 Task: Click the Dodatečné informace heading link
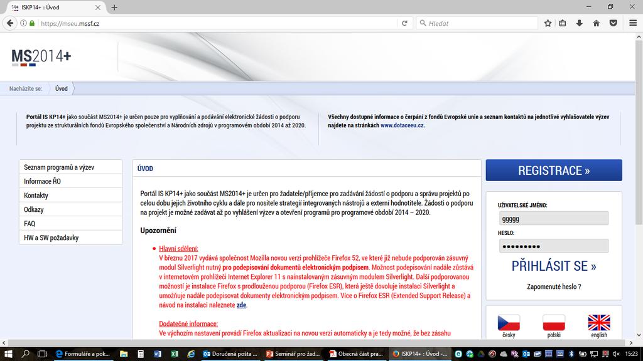tap(188, 324)
